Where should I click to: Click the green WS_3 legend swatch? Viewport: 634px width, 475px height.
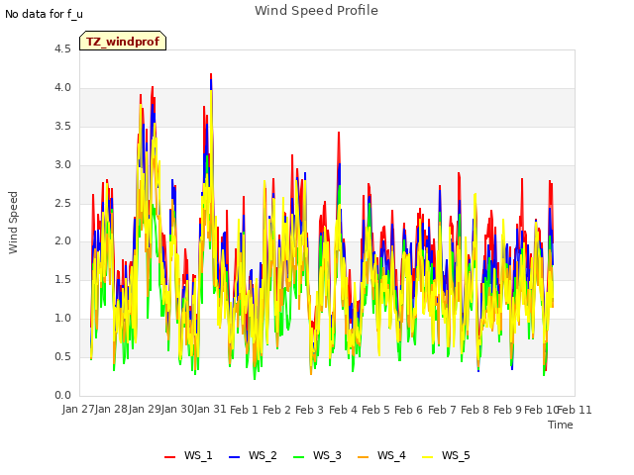tap(299, 457)
